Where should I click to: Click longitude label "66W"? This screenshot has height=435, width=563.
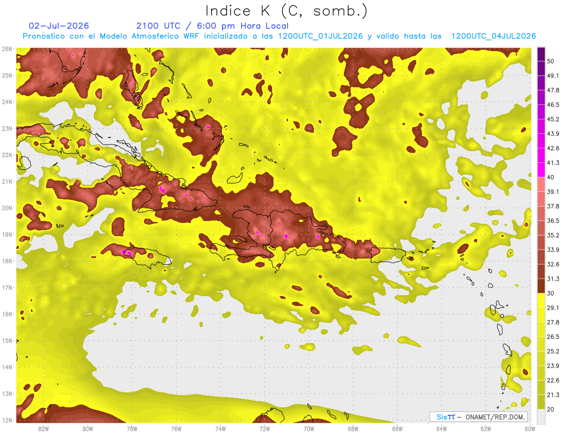[x=397, y=428]
